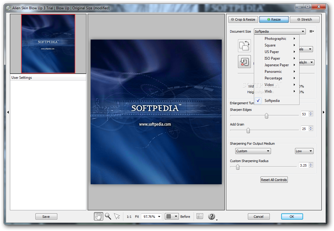Expand the Square submenu
This screenshot has width=334, height=231.
tap(277, 45)
